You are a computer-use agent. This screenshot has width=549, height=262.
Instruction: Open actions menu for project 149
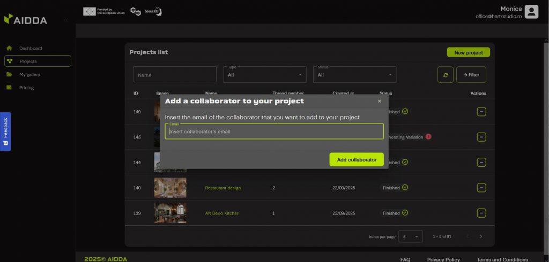481,112
